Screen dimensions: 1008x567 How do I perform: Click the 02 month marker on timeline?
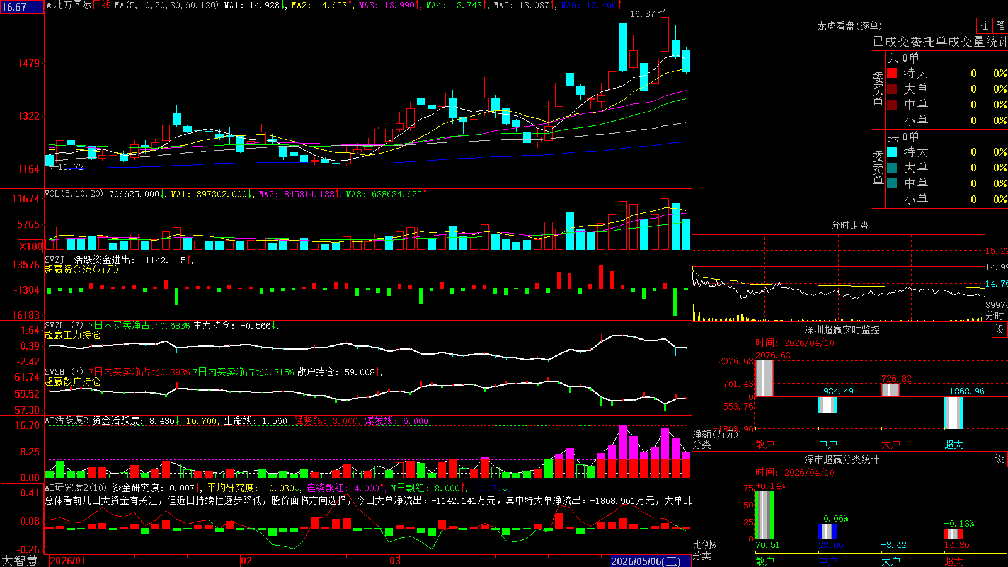click(246, 561)
